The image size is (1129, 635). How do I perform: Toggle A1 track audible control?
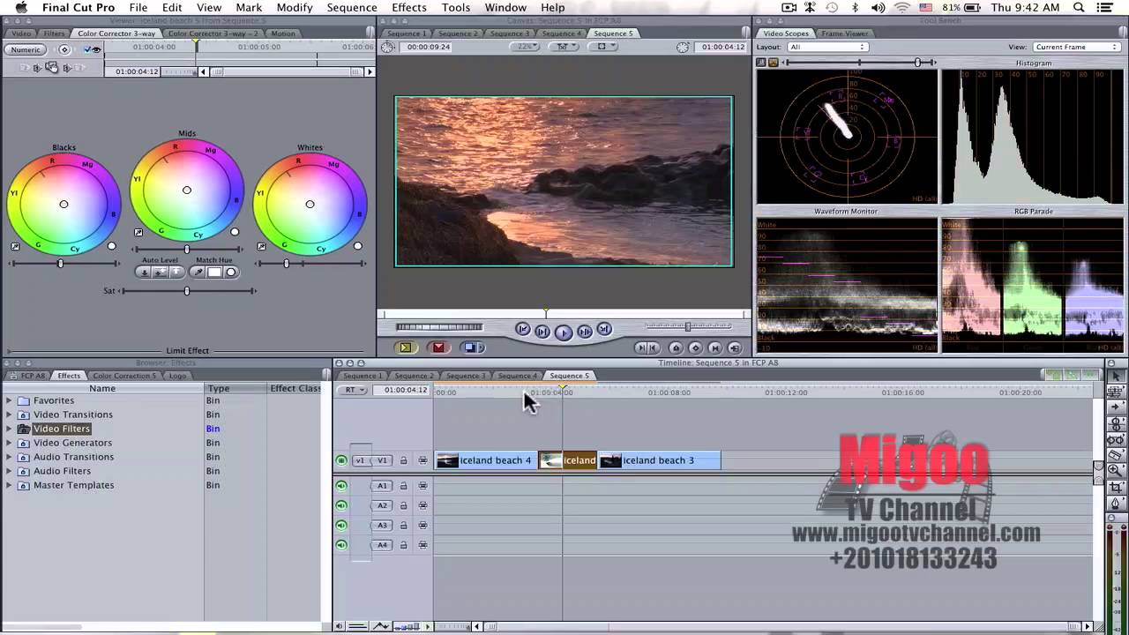(341, 485)
